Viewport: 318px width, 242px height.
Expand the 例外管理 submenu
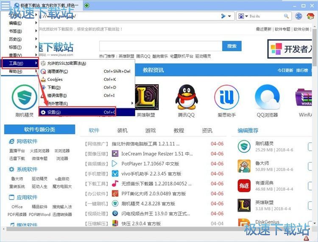click(x=86, y=104)
